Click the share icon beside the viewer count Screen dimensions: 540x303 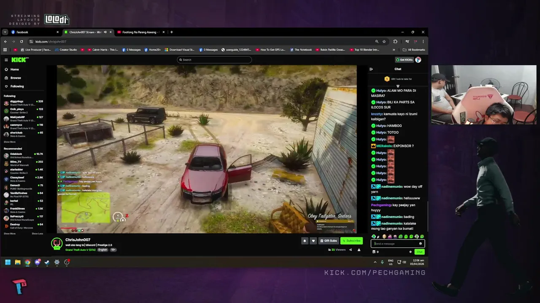coord(350,250)
